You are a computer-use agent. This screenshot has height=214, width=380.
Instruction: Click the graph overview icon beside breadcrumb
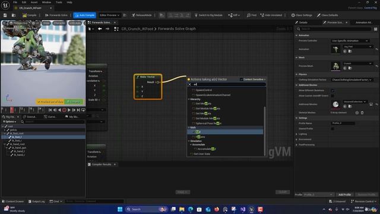[x=116, y=29]
